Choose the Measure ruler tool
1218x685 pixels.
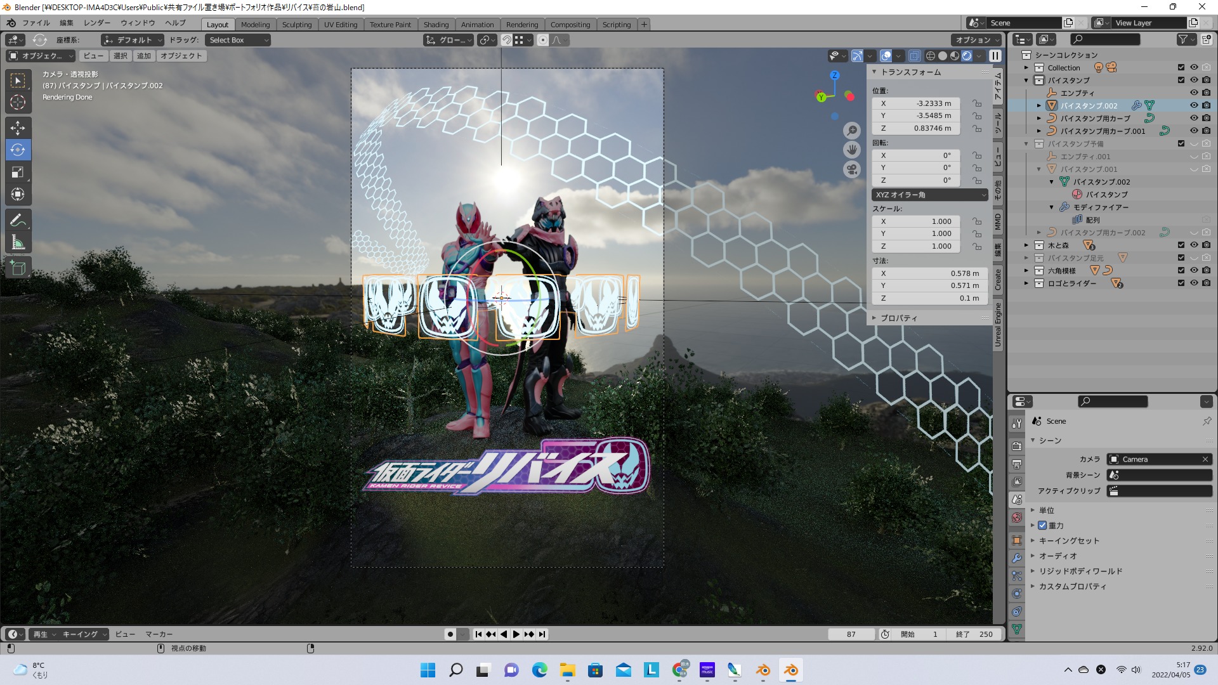(18, 242)
